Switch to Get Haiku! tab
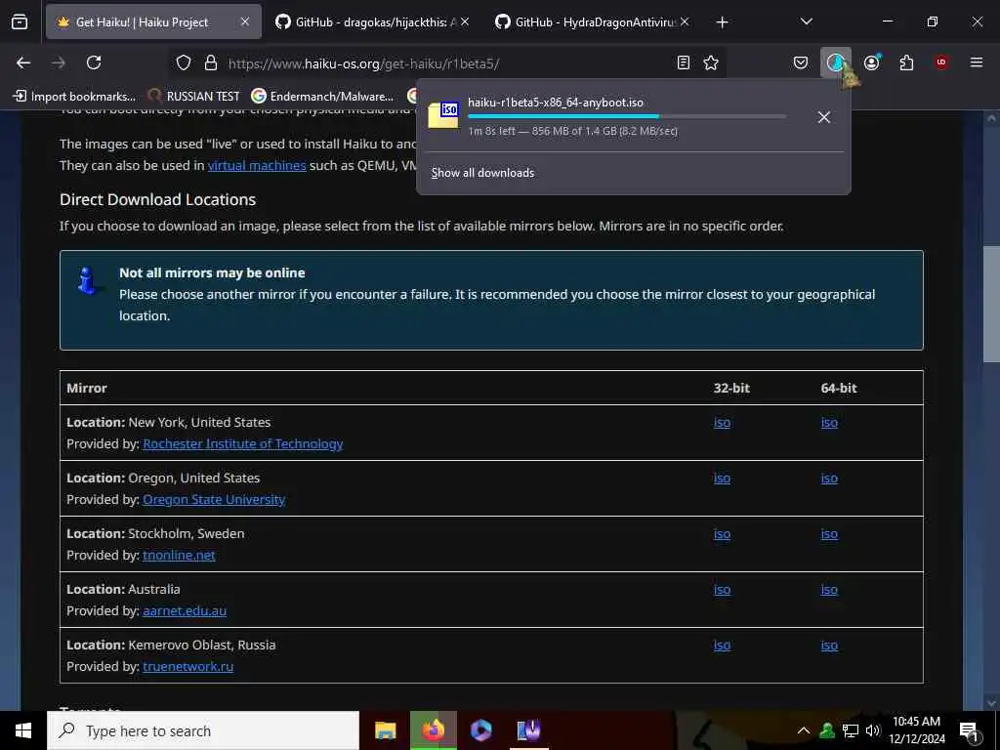Screen dimensions: 1000x750 click(x=153, y=22)
